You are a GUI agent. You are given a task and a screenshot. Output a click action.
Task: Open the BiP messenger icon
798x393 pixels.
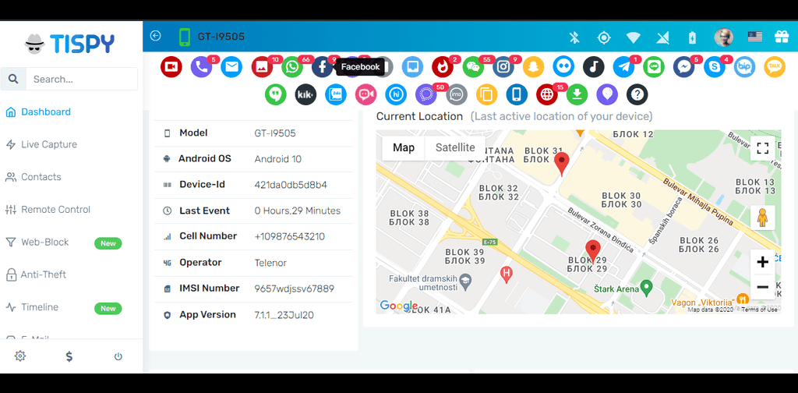[744, 67]
